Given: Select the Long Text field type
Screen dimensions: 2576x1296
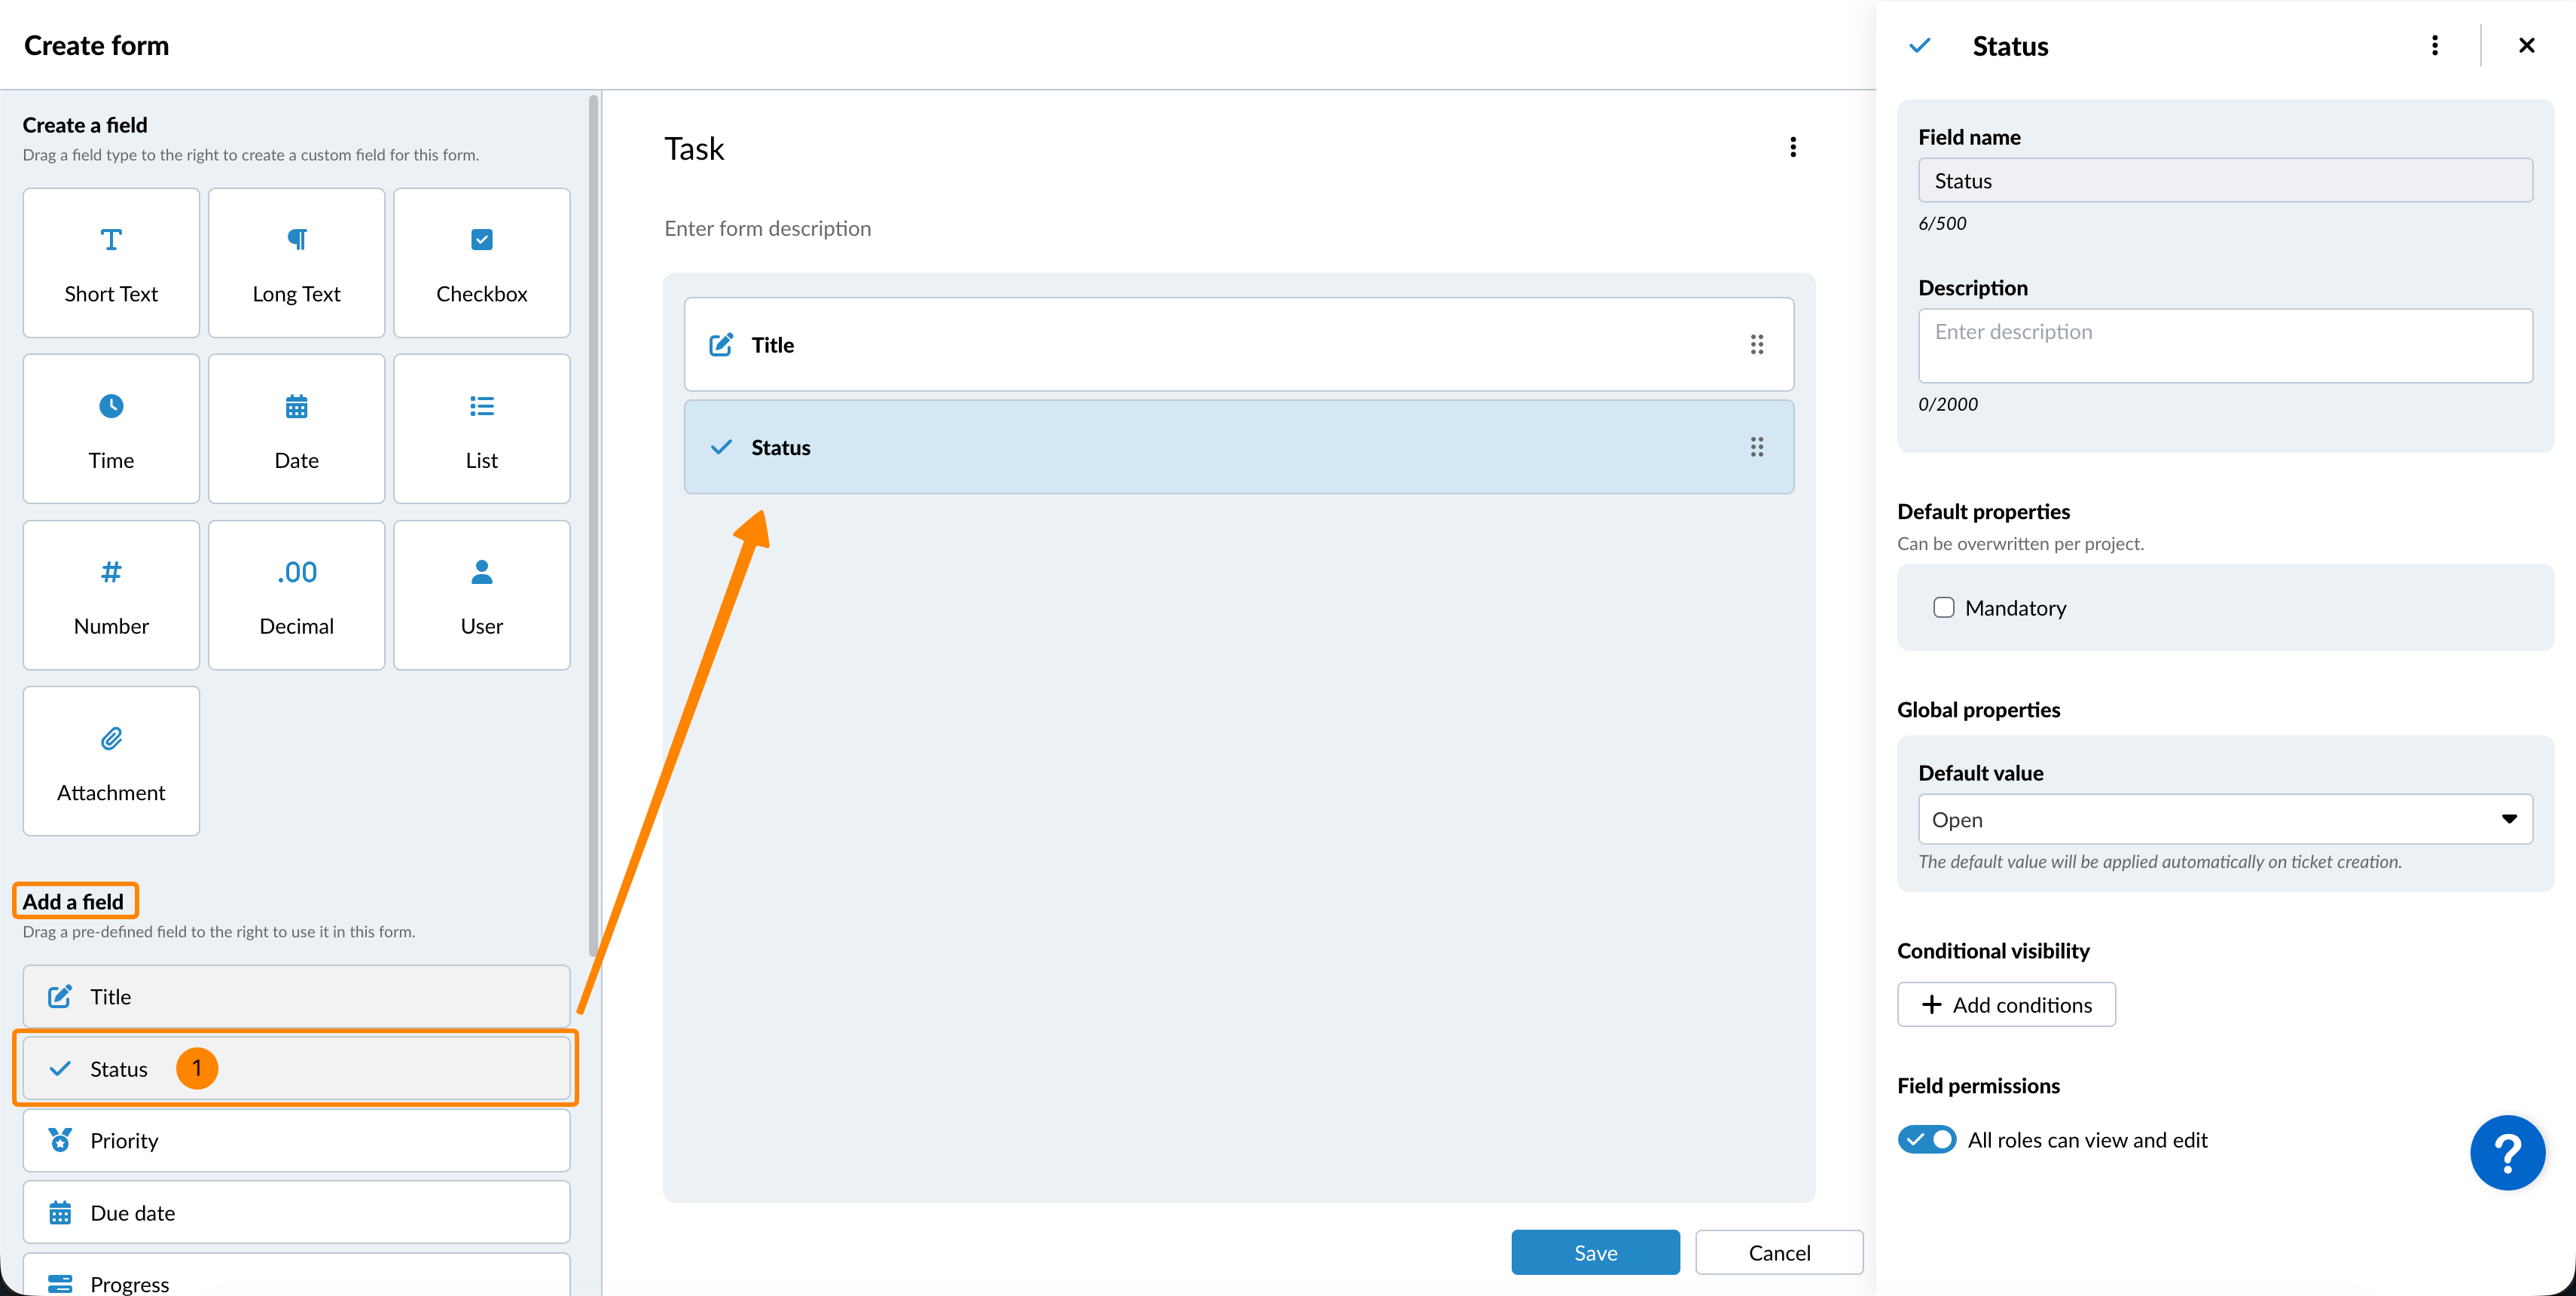Looking at the screenshot, I should [x=296, y=263].
